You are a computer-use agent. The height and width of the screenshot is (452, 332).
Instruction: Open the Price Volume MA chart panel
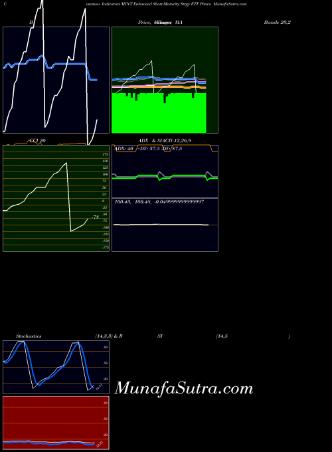[165, 80]
